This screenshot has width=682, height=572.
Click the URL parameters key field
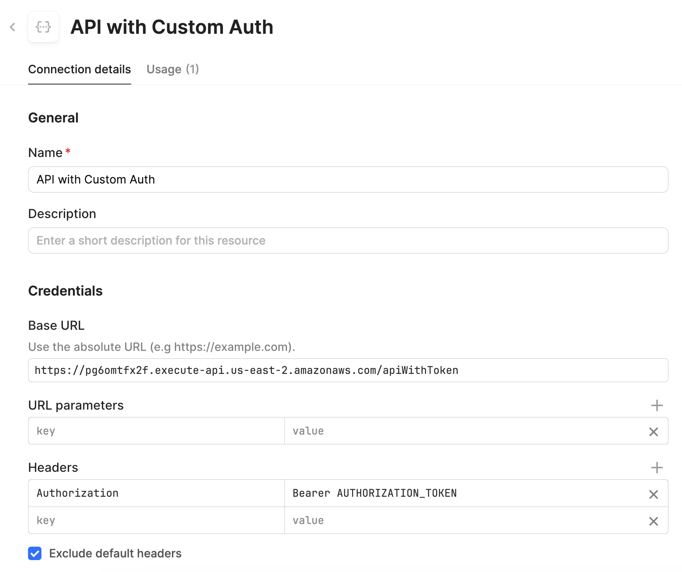pyautogui.click(x=156, y=431)
